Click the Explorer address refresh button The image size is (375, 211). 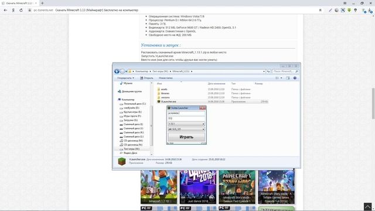pos(268,72)
